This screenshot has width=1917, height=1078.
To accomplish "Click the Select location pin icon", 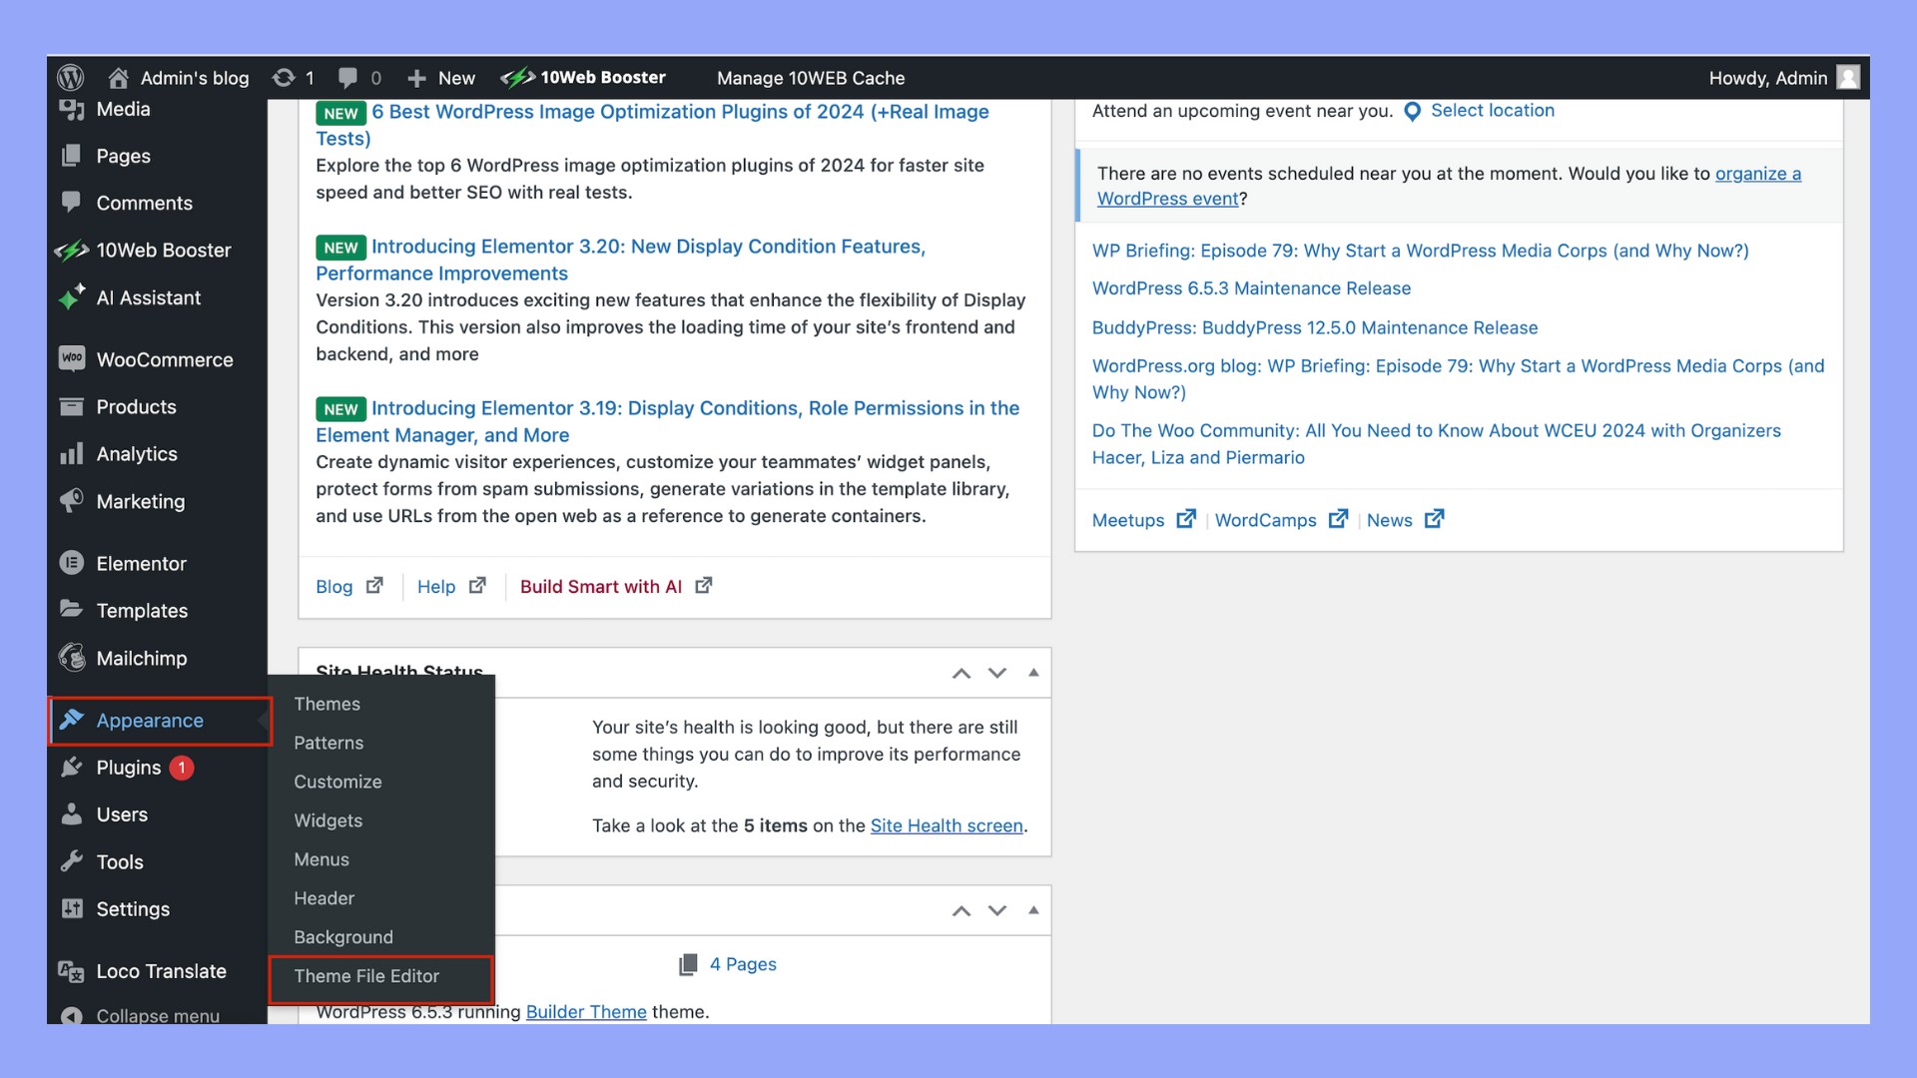I will click(x=1412, y=111).
